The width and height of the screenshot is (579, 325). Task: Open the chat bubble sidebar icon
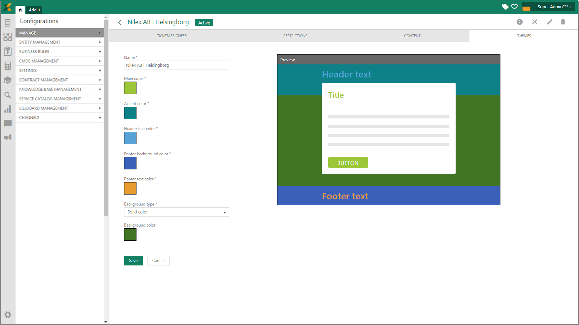8,123
